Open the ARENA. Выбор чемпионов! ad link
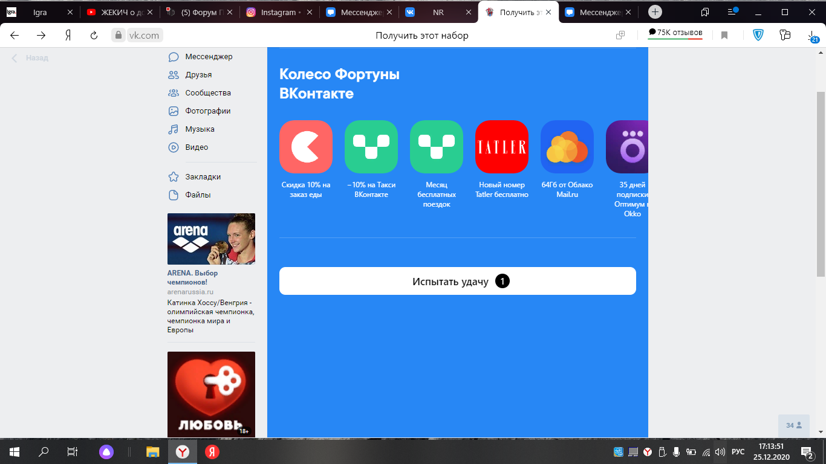Viewport: 826px width, 464px height. pos(192,277)
